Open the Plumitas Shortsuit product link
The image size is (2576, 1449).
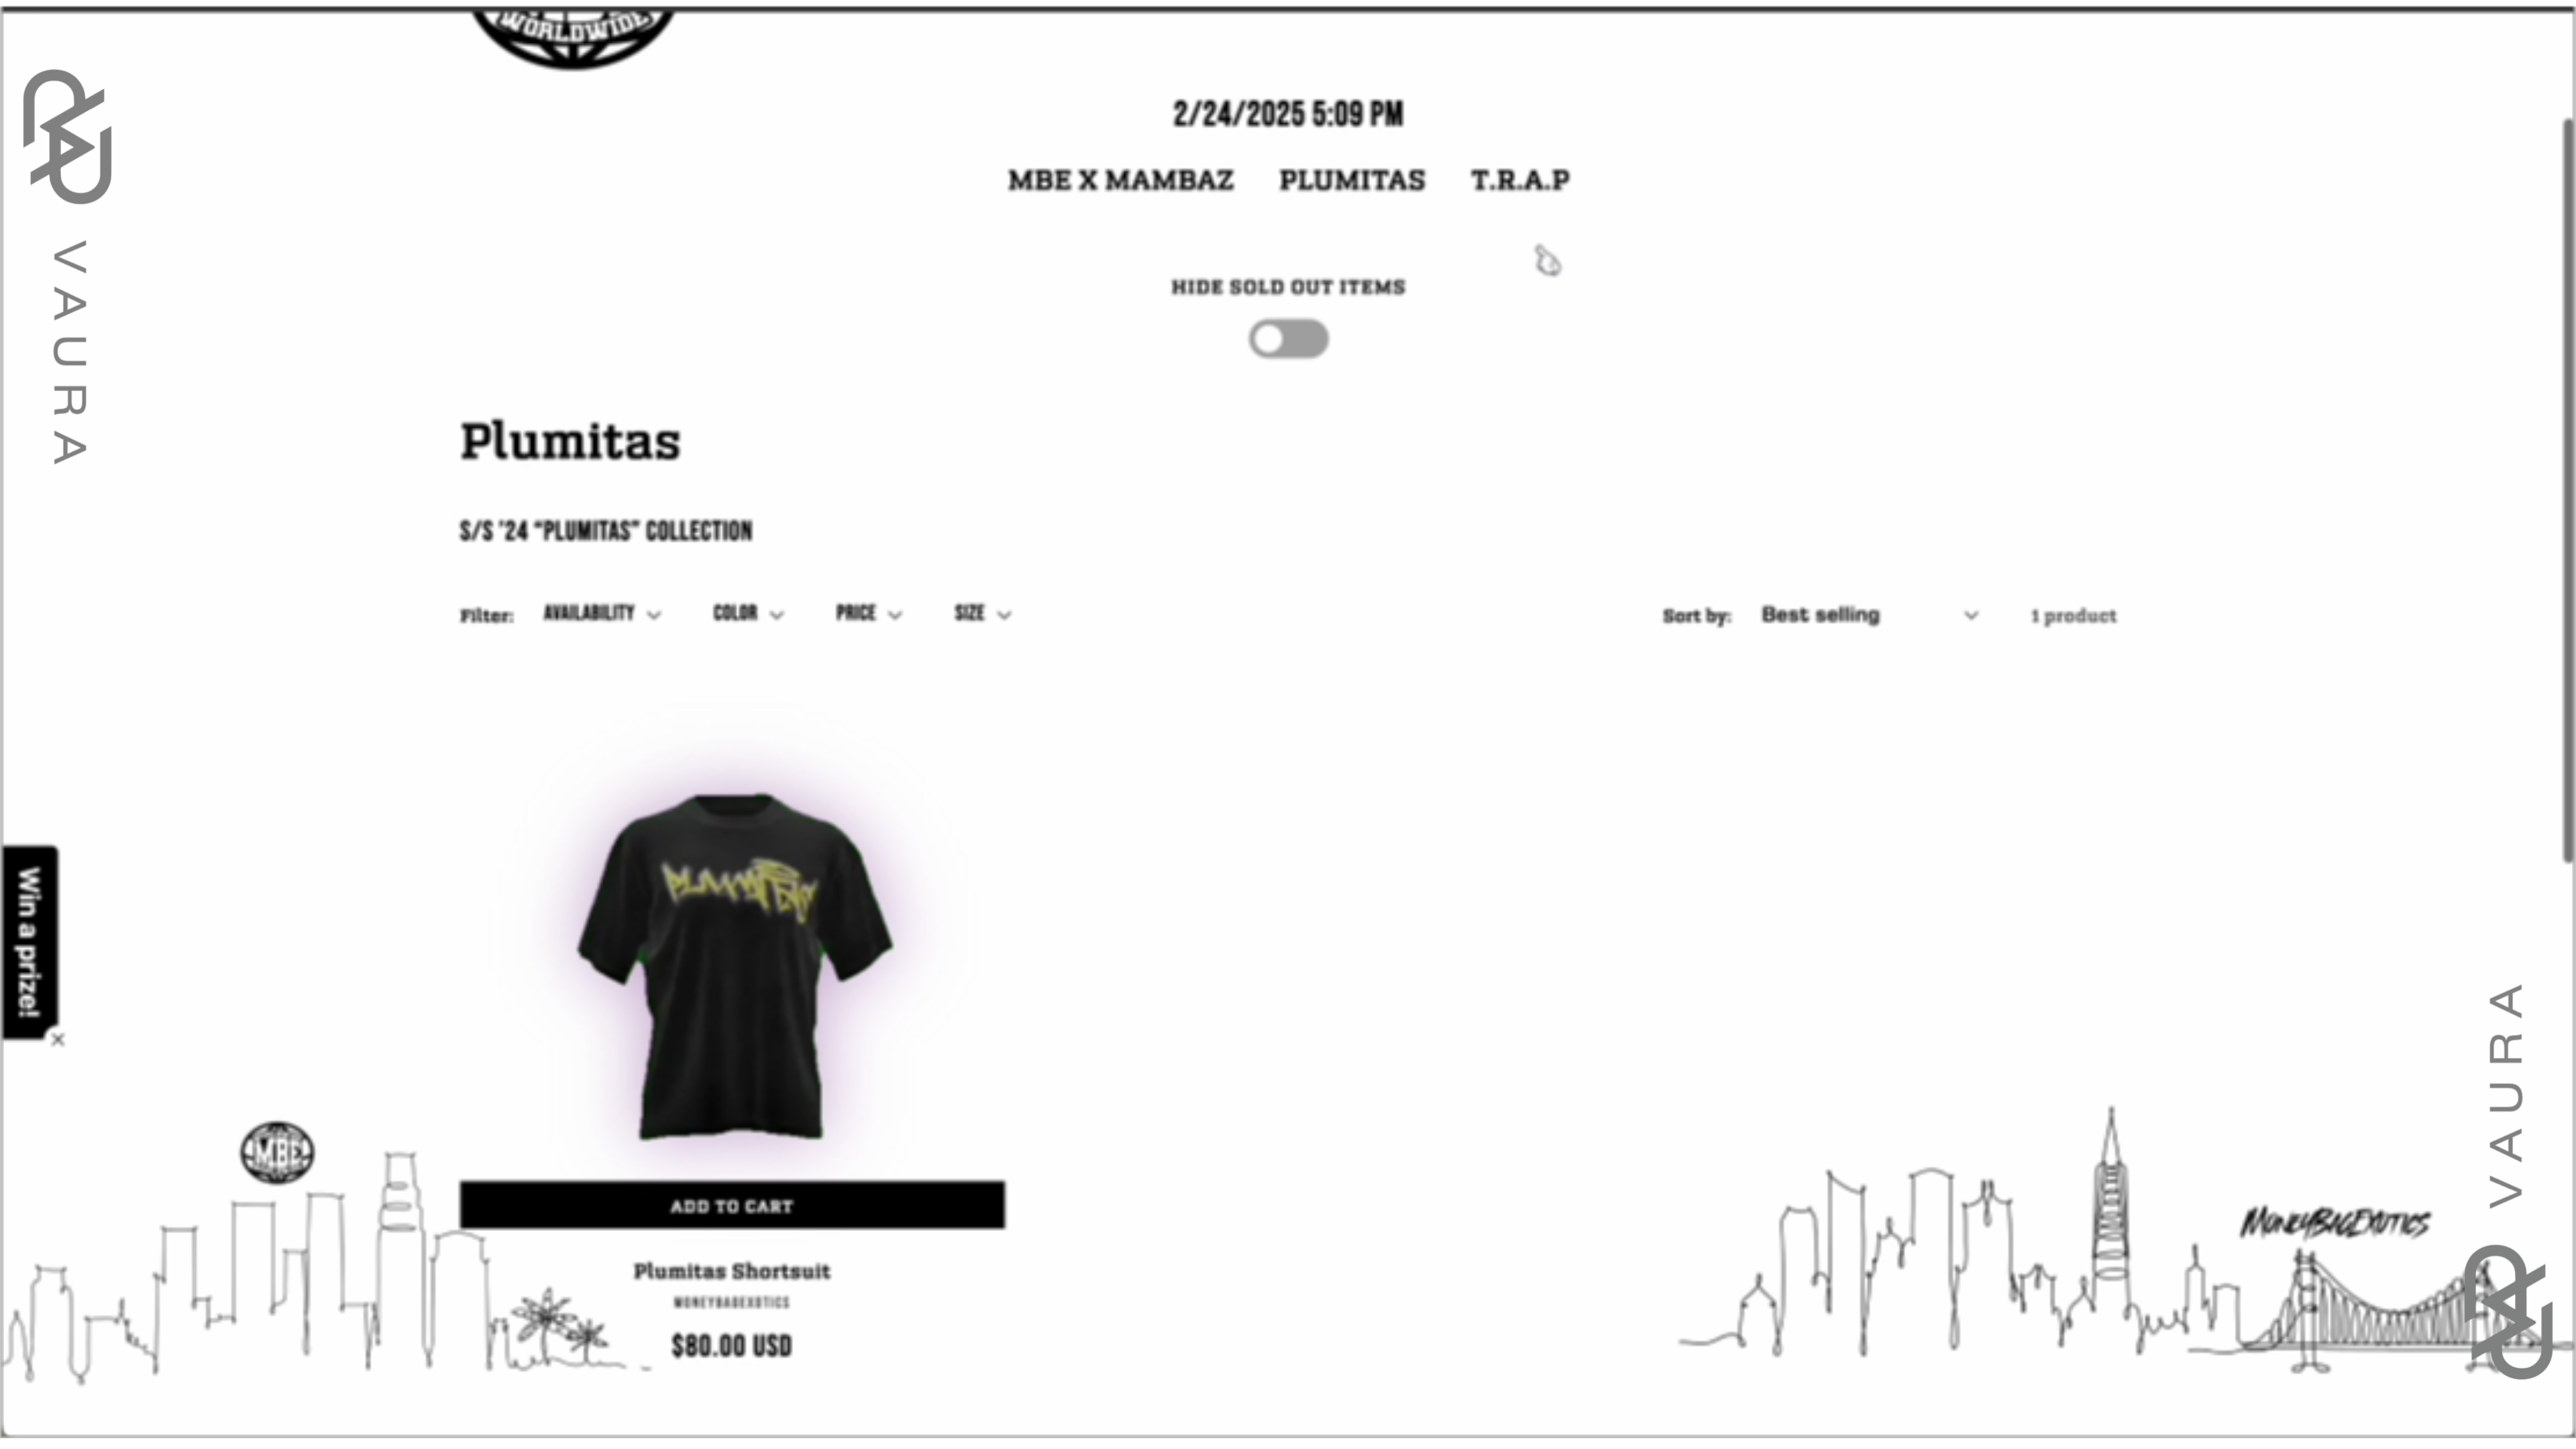coord(732,1271)
